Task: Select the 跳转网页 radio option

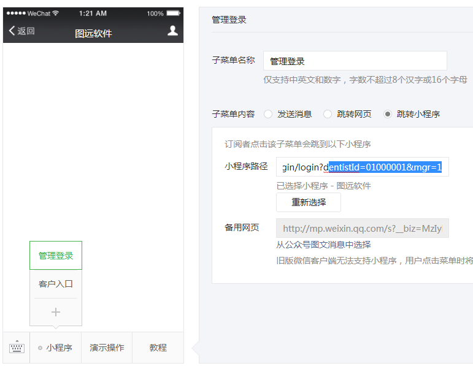Action: click(328, 114)
